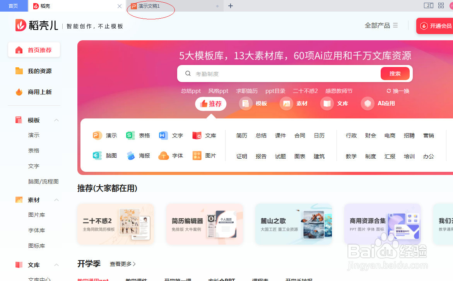Open the 脑图 mind map icon
Image resolution: width=453 pixels, height=281 pixels.
(x=97, y=156)
